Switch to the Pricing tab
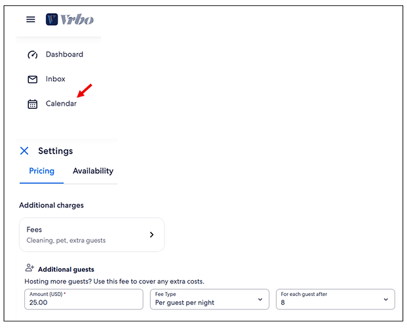 tap(41, 171)
